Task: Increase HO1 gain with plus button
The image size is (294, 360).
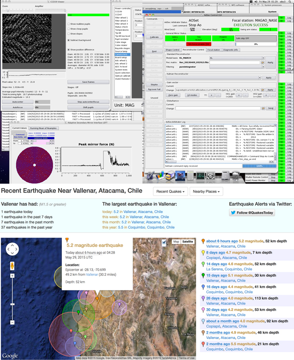Action: click(239, 95)
